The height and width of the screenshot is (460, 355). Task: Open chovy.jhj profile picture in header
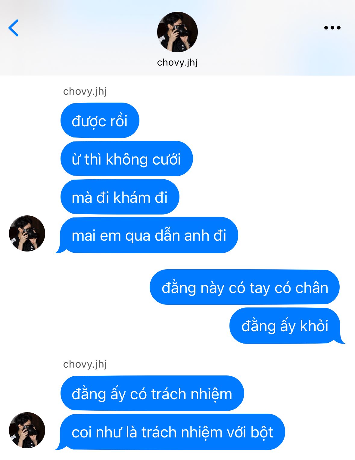[177, 32]
